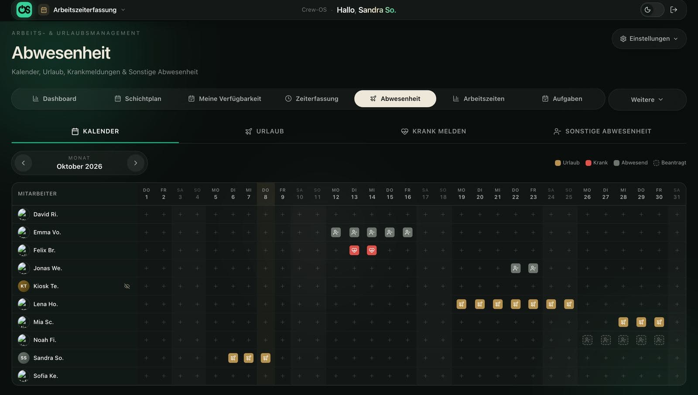Switch to the URLAUB sub-tab

[264, 131]
